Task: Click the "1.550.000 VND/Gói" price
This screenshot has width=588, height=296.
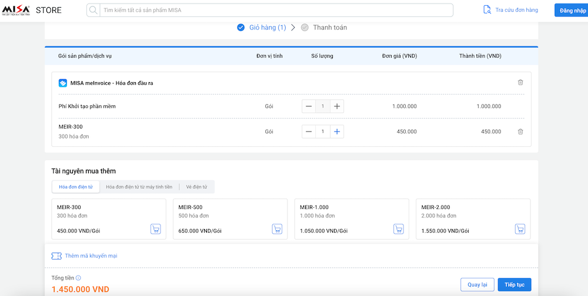Action: pos(445,231)
